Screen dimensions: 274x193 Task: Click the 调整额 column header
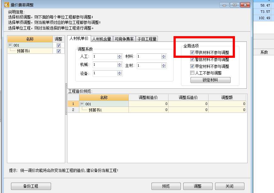(227, 97)
